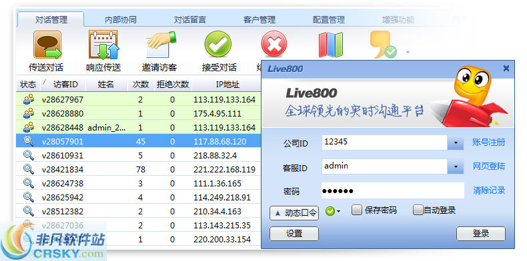
Task: Click the 客服ID input field
Action: pyautogui.click(x=384, y=166)
